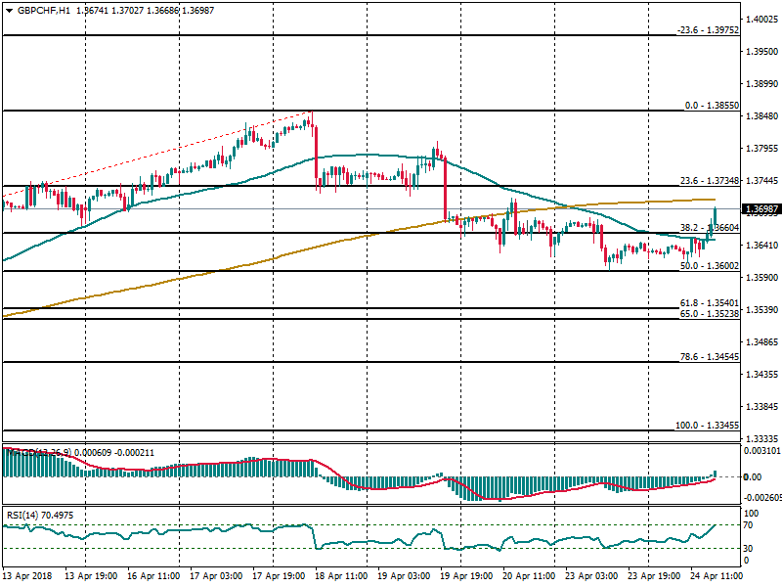Click the 13 Apr 2018 date label
The width and height of the screenshot is (782, 587).
(x=27, y=577)
